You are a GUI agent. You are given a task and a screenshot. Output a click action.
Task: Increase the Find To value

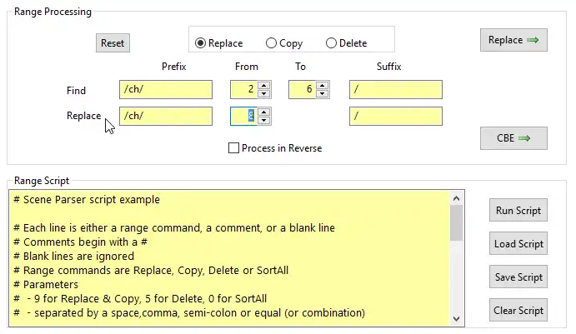pyautogui.click(x=323, y=86)
